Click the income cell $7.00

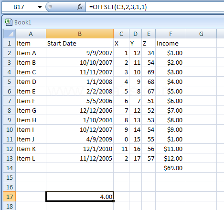[171, 110]
